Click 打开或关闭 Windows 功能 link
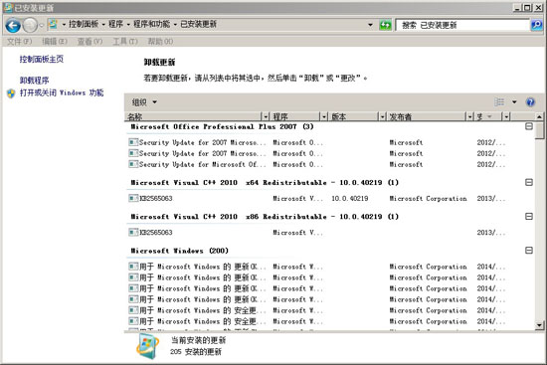The height and width of the screenshot is (365, 547). [62, 92]
